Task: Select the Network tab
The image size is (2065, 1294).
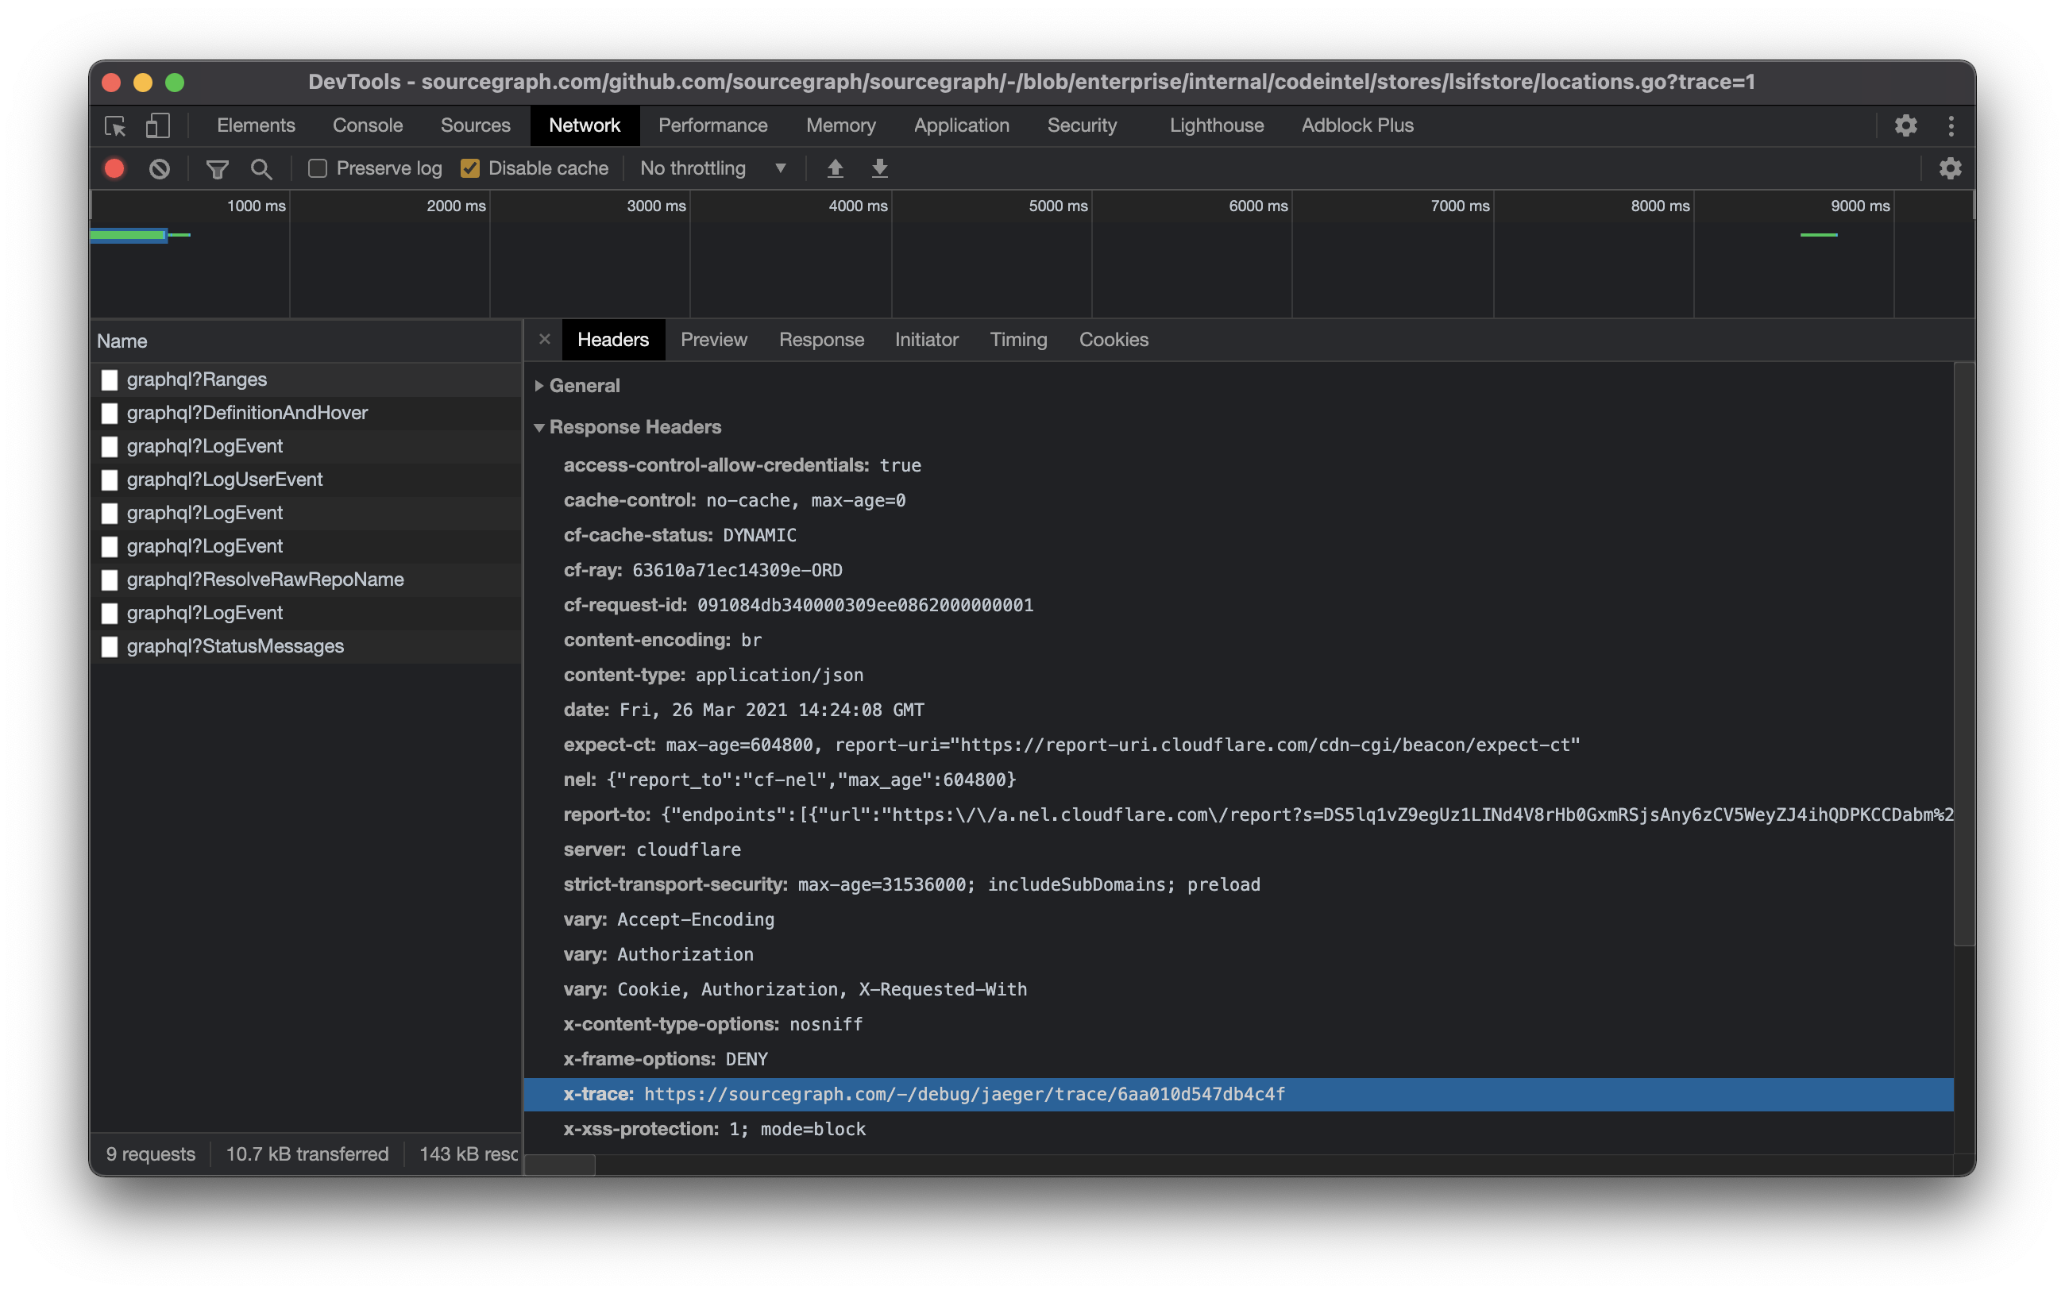Action: coord(585,125)
